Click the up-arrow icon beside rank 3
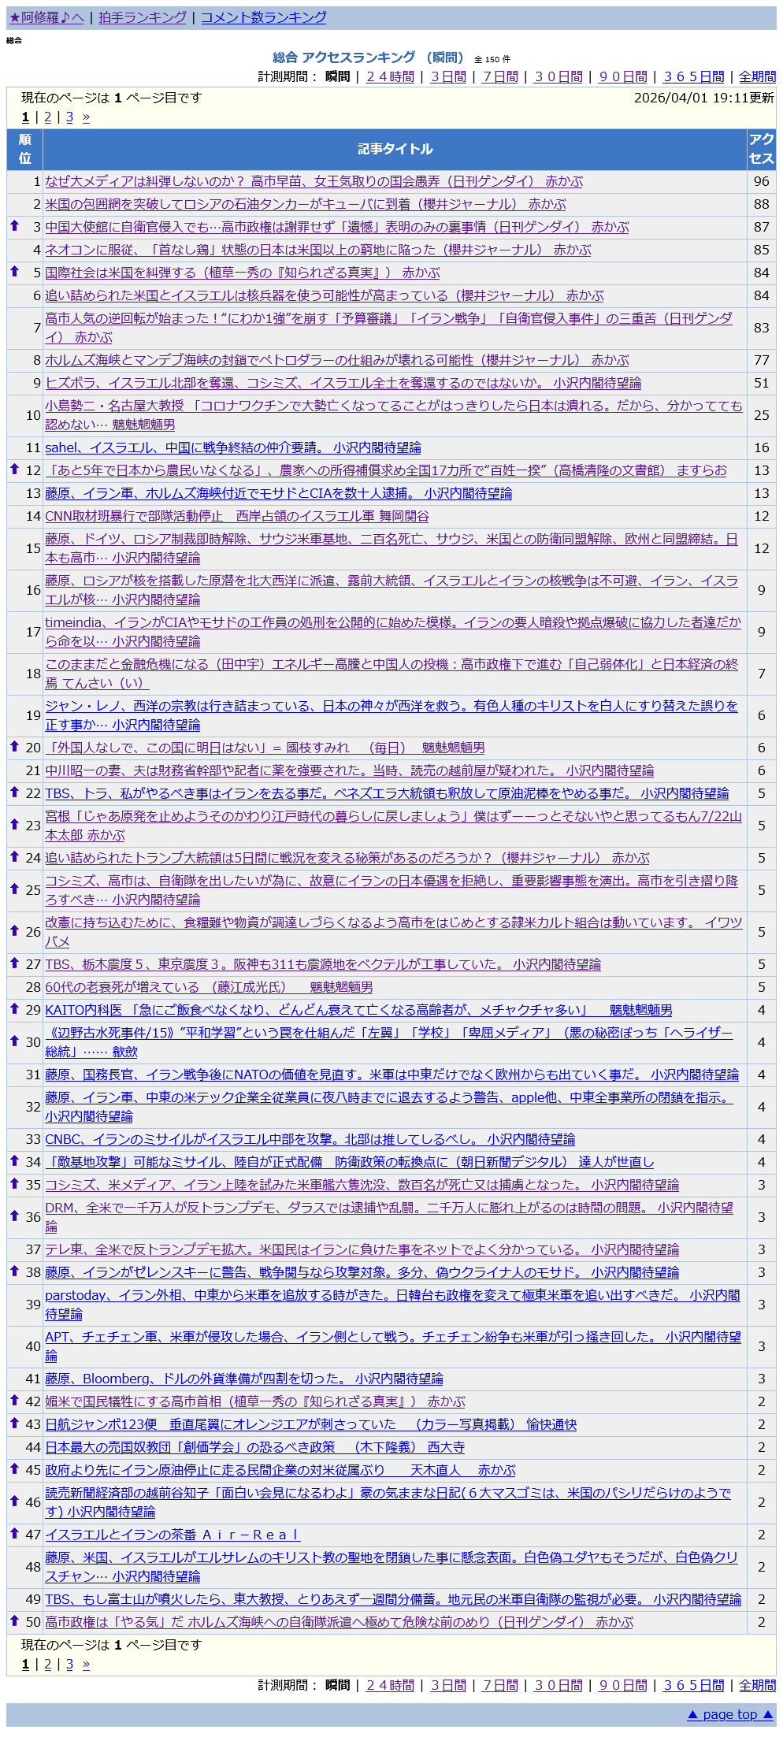 click(x=14, y=226)
